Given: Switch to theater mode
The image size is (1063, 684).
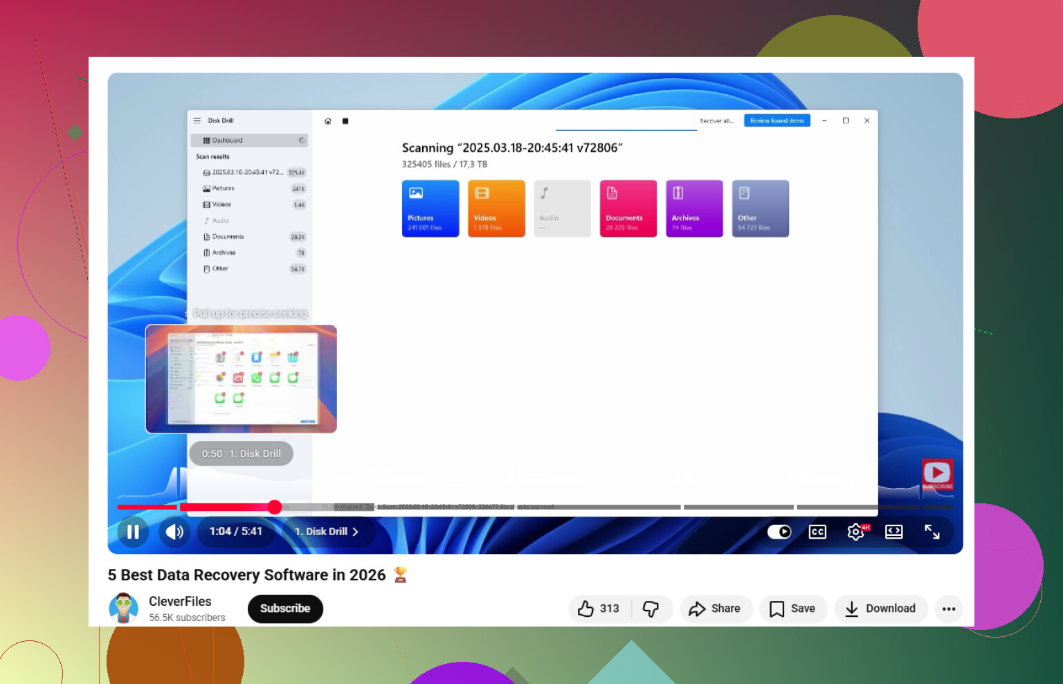Looking at the screenshot, I should click(x=894, y=532).
